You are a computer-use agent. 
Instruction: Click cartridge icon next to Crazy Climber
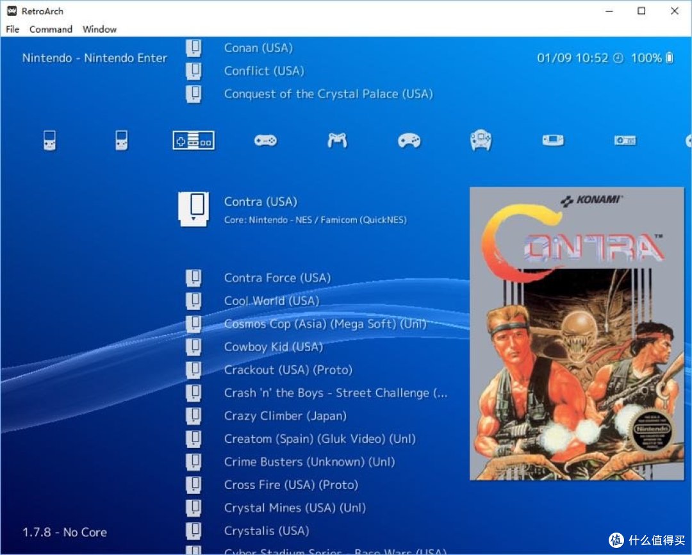click(x=194, y=415)
